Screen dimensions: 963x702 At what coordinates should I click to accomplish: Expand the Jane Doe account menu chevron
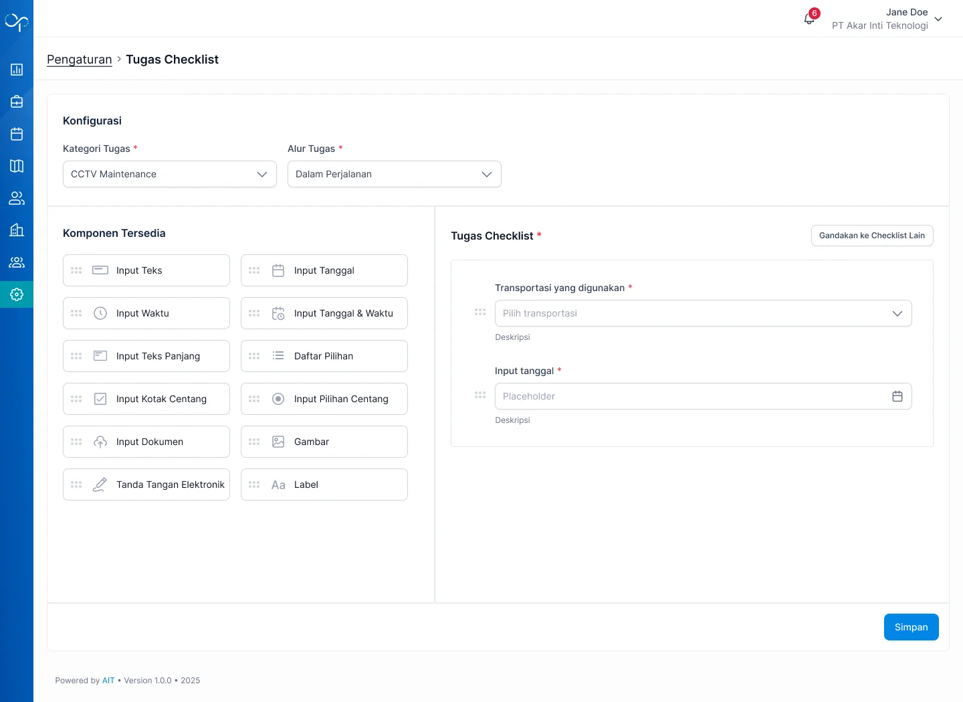938,19
